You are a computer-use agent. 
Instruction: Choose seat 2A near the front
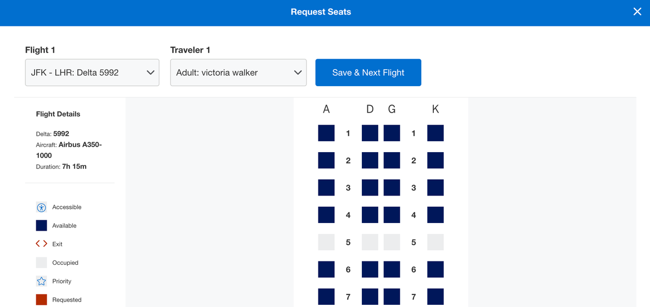(326, 160)
